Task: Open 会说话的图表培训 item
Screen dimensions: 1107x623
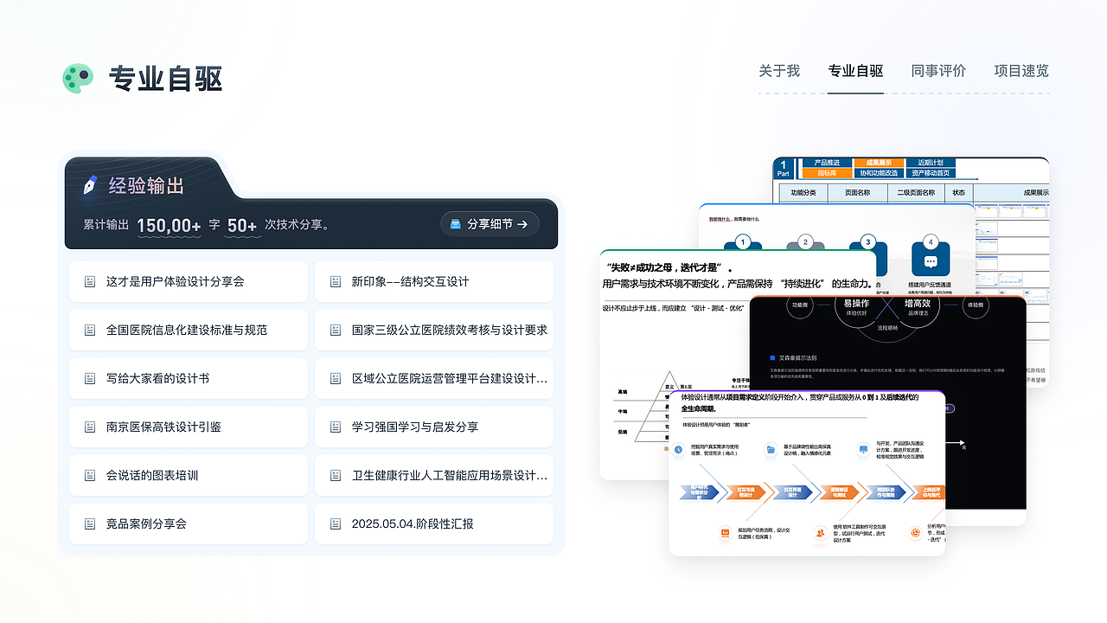Action: coord(189,476)
